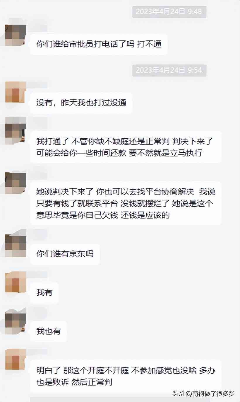This screenshot has width=240, height=402.
Task: Select the '你们谁有京东吗' message bubble
Action: tap(65, 254)
